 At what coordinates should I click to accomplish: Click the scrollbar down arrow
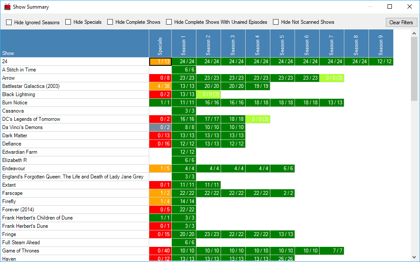pyautogui.click(x=414, y=257)
